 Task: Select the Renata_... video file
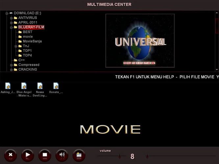(56, 88)
